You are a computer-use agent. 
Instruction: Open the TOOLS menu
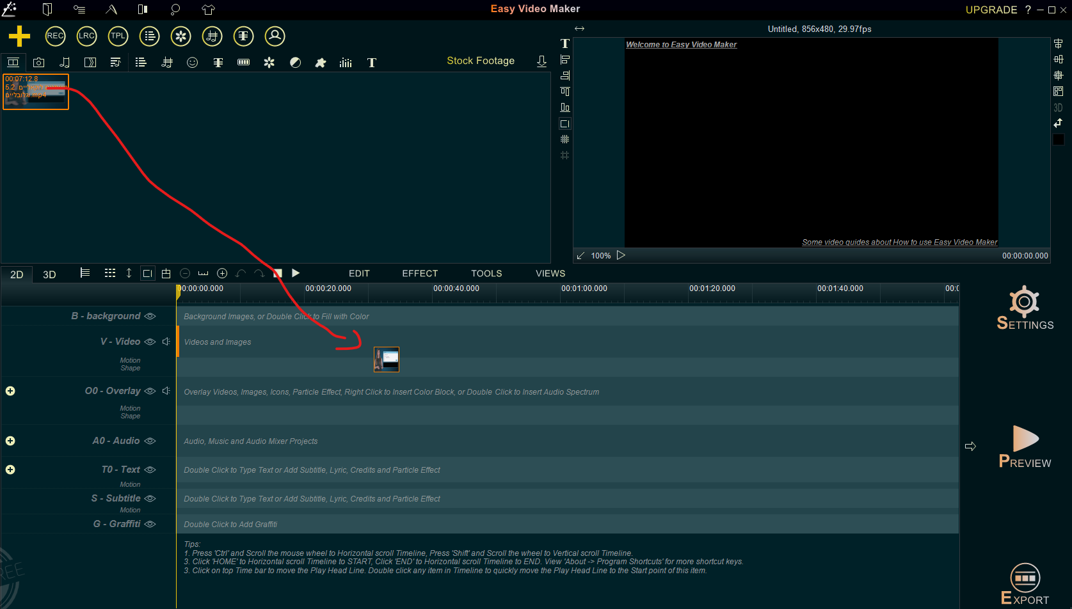tap(486, 273)
